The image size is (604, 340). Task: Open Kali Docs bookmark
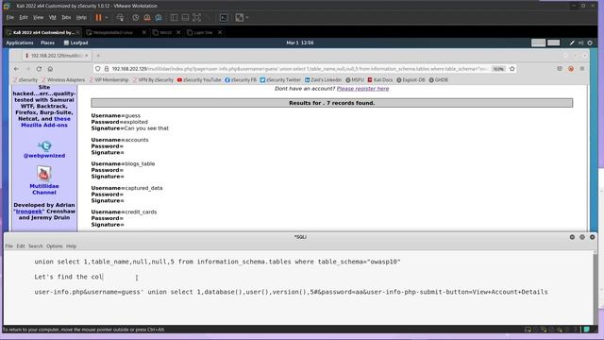(380, 79)
